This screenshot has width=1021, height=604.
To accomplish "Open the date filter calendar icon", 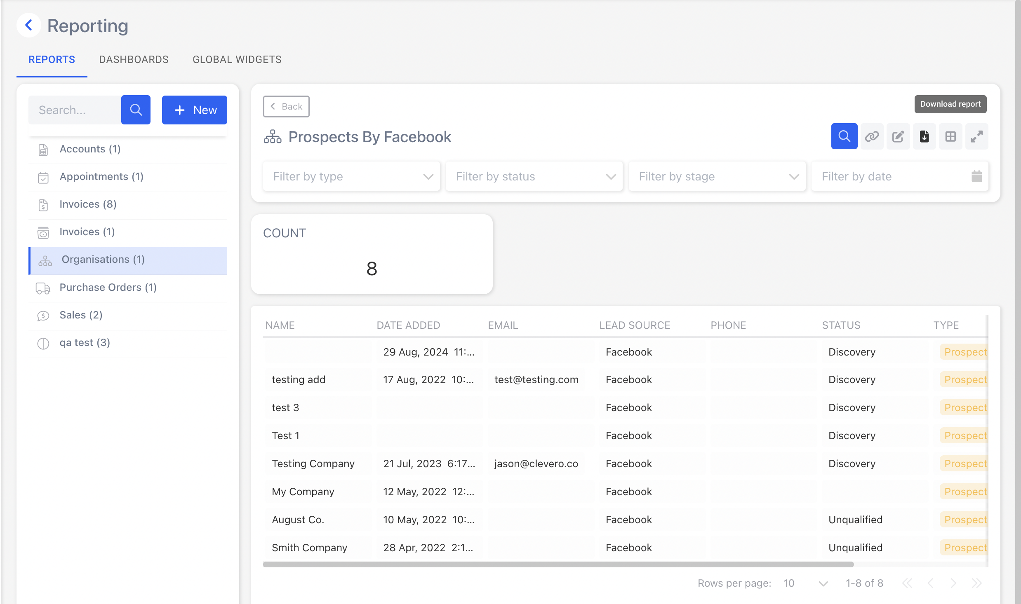I will click(x=976, y=176).
